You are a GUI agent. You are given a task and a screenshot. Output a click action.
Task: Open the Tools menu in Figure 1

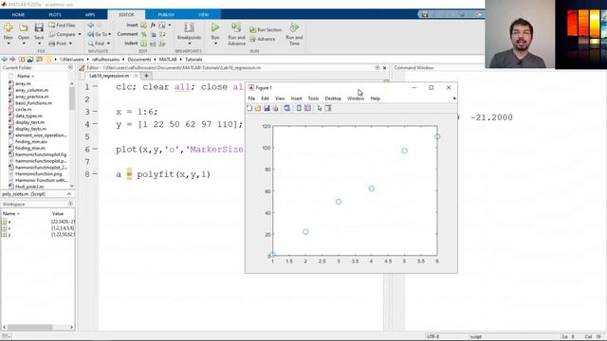(313, 99)
